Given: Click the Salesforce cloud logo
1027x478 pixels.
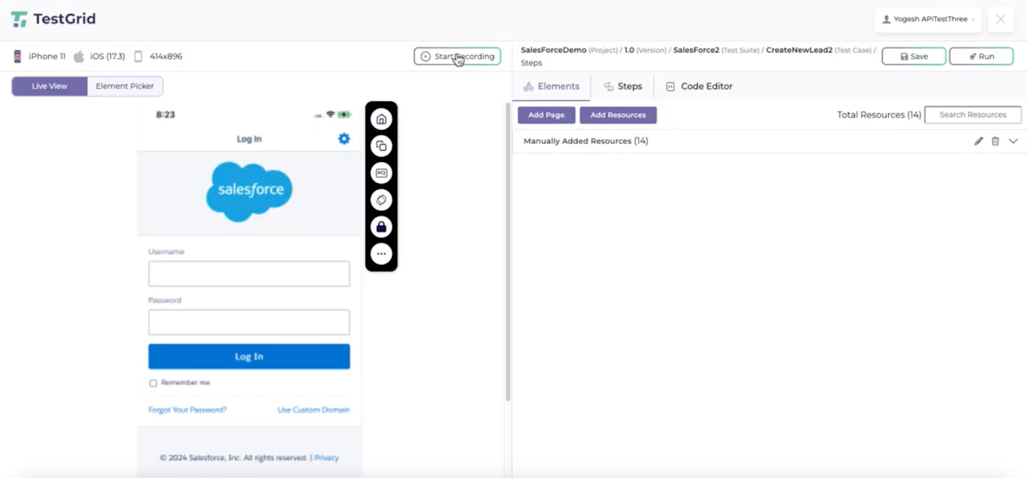Looking at the screenshot, I should 249,191.
